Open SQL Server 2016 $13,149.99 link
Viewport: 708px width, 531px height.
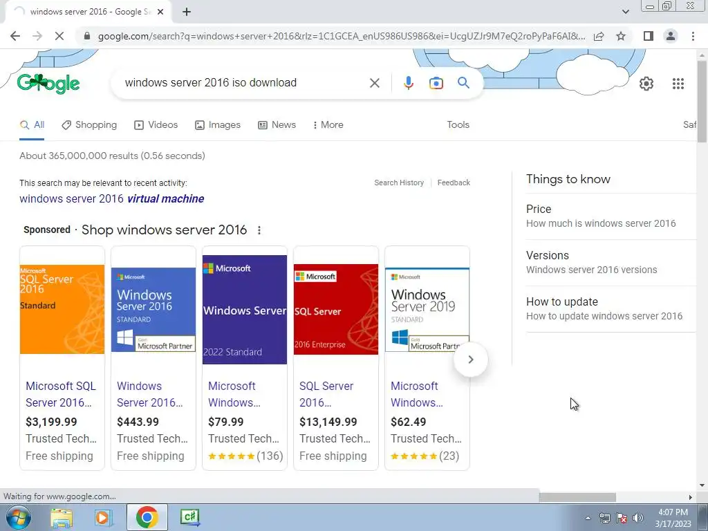(x=326, y=394)
